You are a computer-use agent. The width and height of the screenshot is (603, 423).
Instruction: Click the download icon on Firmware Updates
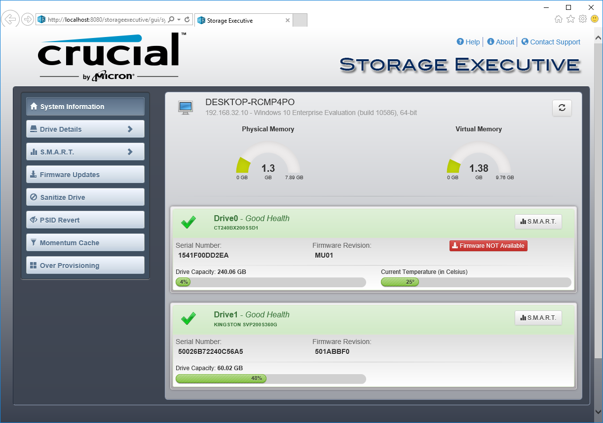(34, 174)
